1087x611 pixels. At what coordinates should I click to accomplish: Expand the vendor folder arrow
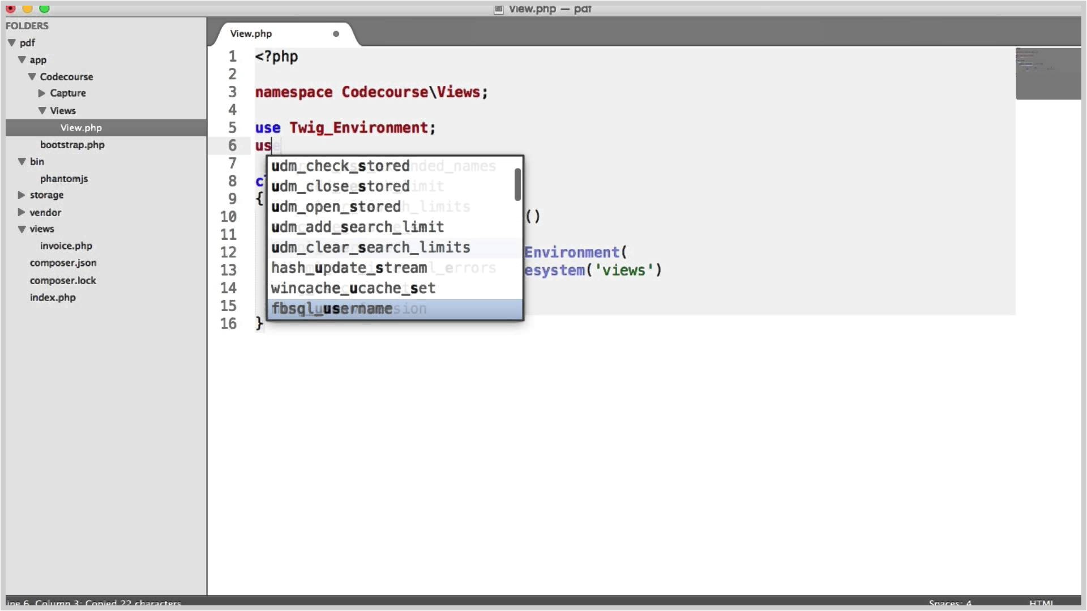pos(22,213)
